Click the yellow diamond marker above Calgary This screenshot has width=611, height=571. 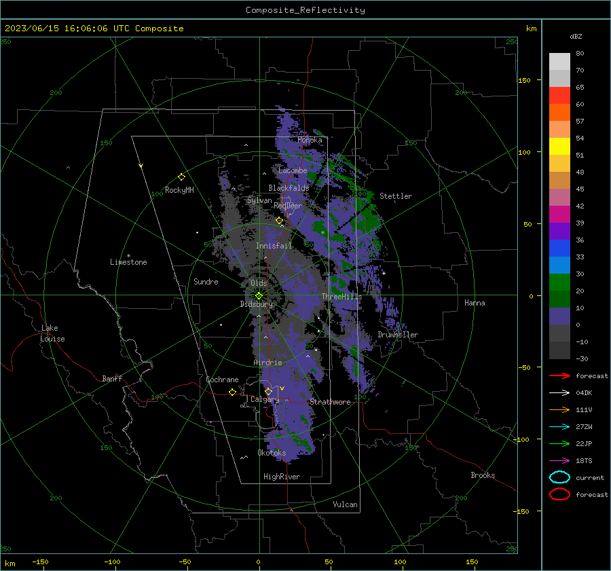268,391
